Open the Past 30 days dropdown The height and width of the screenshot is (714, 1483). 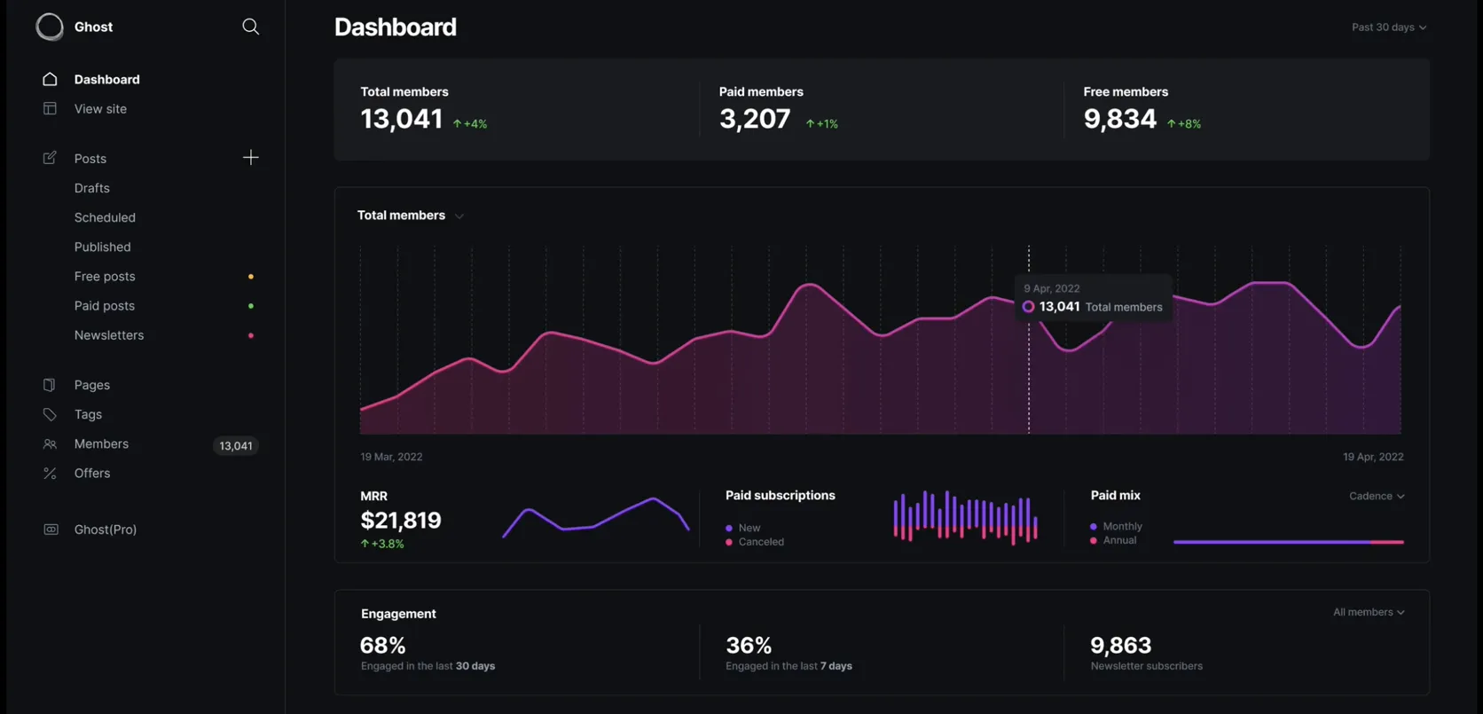click(1389, 27)
